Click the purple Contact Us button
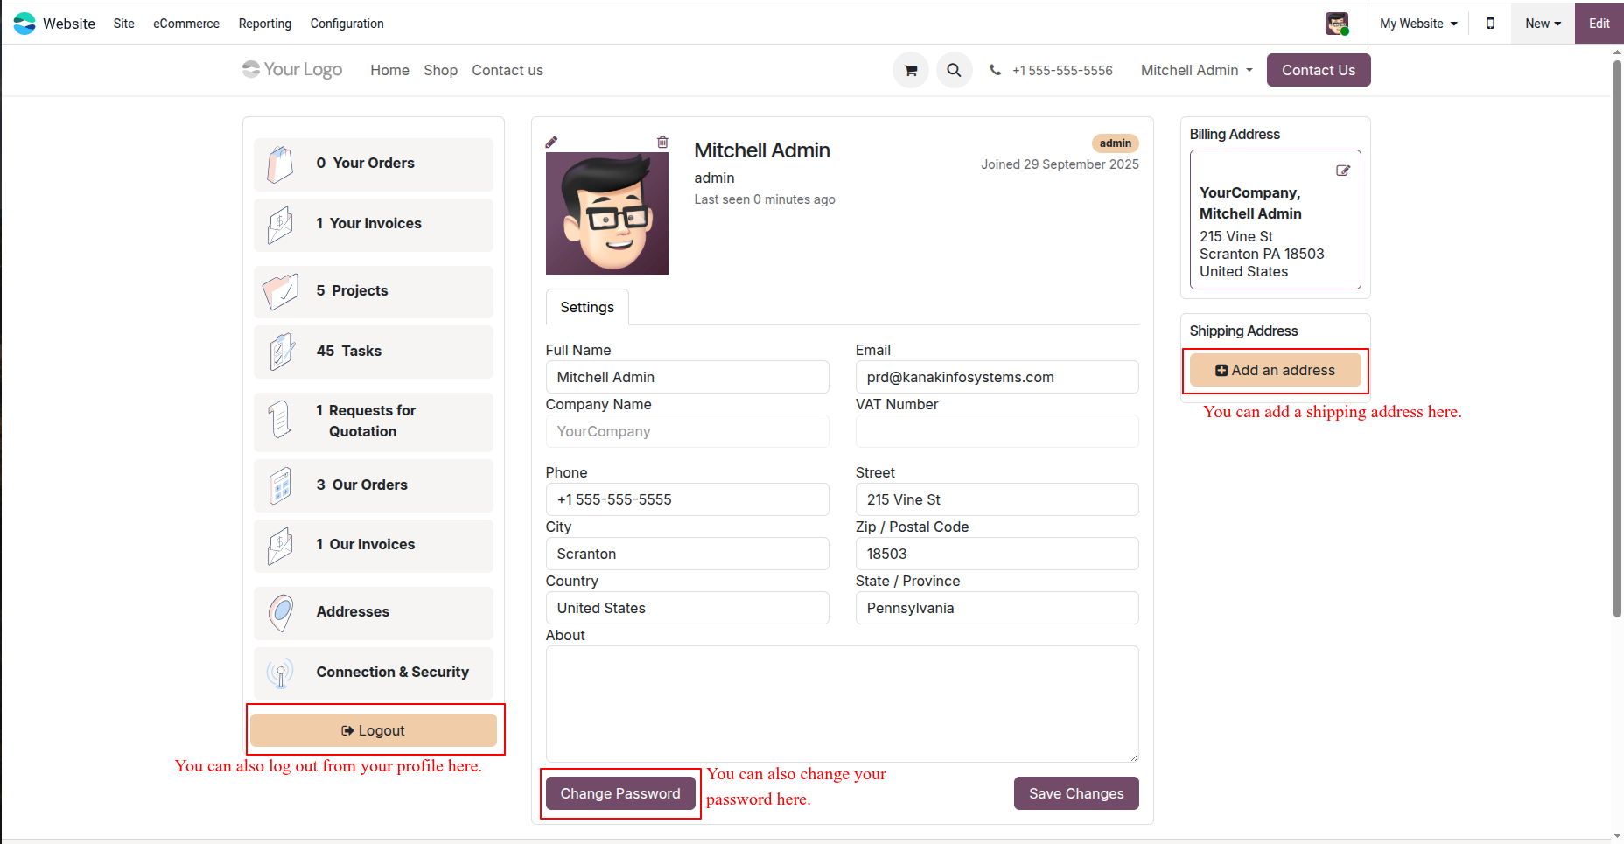 click(1319, 70)
